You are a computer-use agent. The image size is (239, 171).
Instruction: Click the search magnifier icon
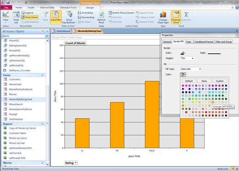point(47,36)
